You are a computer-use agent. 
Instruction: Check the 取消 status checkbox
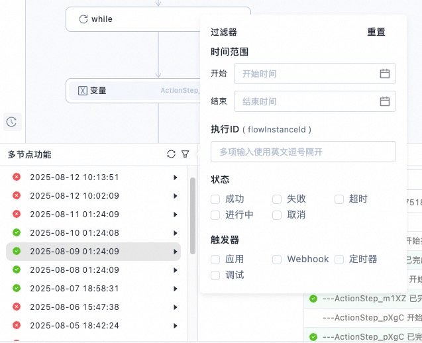277,215
